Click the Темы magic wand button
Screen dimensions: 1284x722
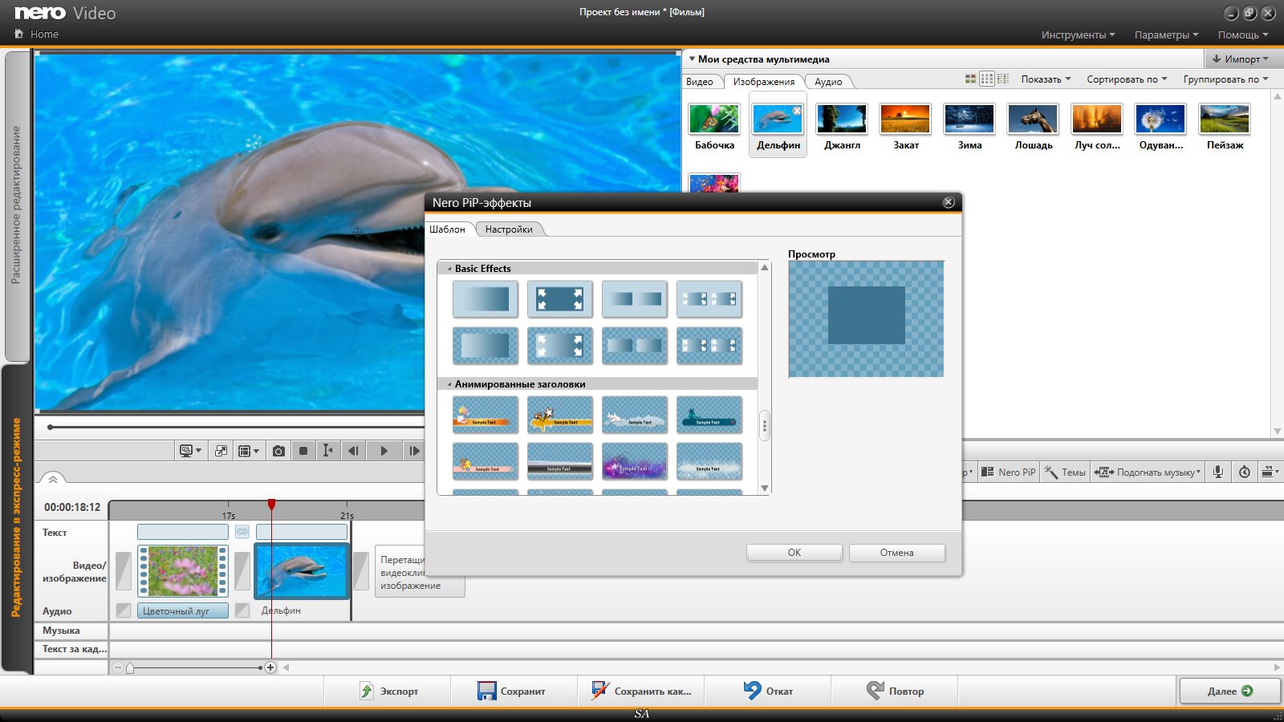[x=1064, y=472]
